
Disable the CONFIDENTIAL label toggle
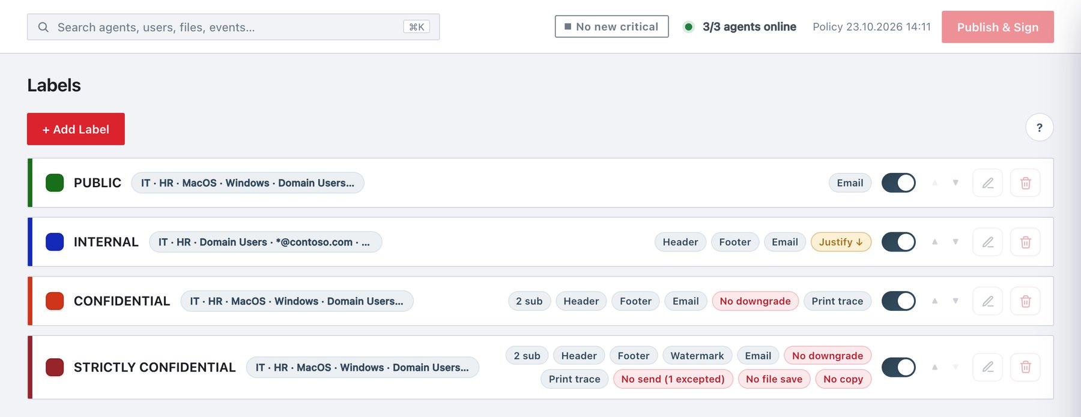[x=898, y=301]
